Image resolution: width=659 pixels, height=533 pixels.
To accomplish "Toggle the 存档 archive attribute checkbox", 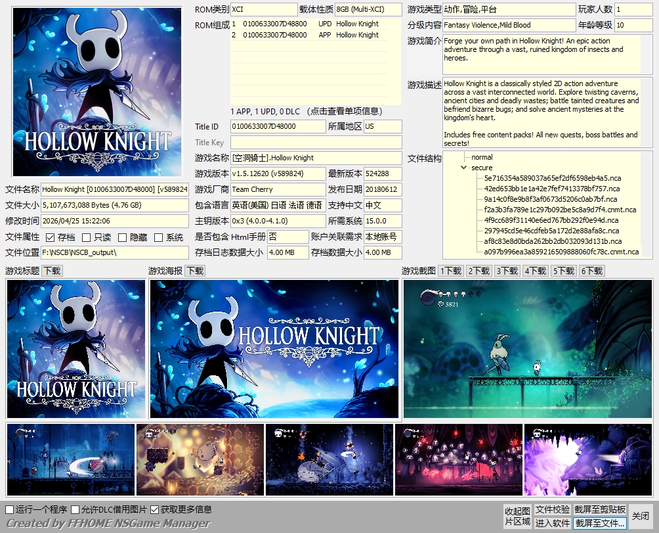I will (x=50, y=238).
